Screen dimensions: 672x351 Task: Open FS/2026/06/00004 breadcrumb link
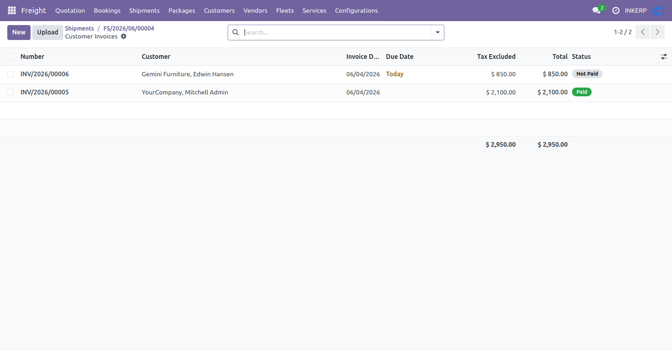[129, 28]
